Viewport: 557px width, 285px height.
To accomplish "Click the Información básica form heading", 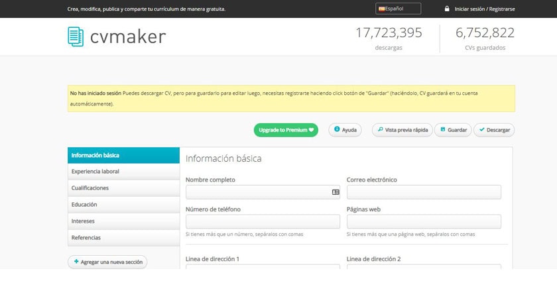I will pyautogui.click(x=223, y=158).
